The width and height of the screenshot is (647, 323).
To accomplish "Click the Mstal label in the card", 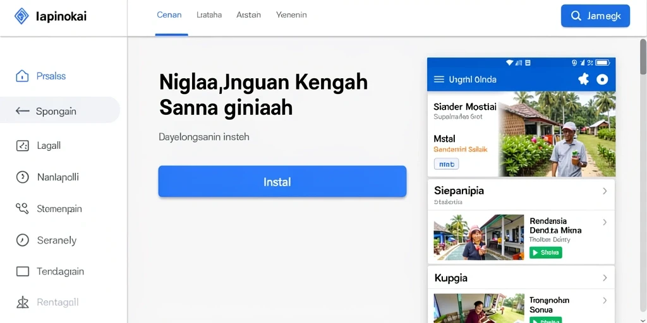I will point(444,138).
